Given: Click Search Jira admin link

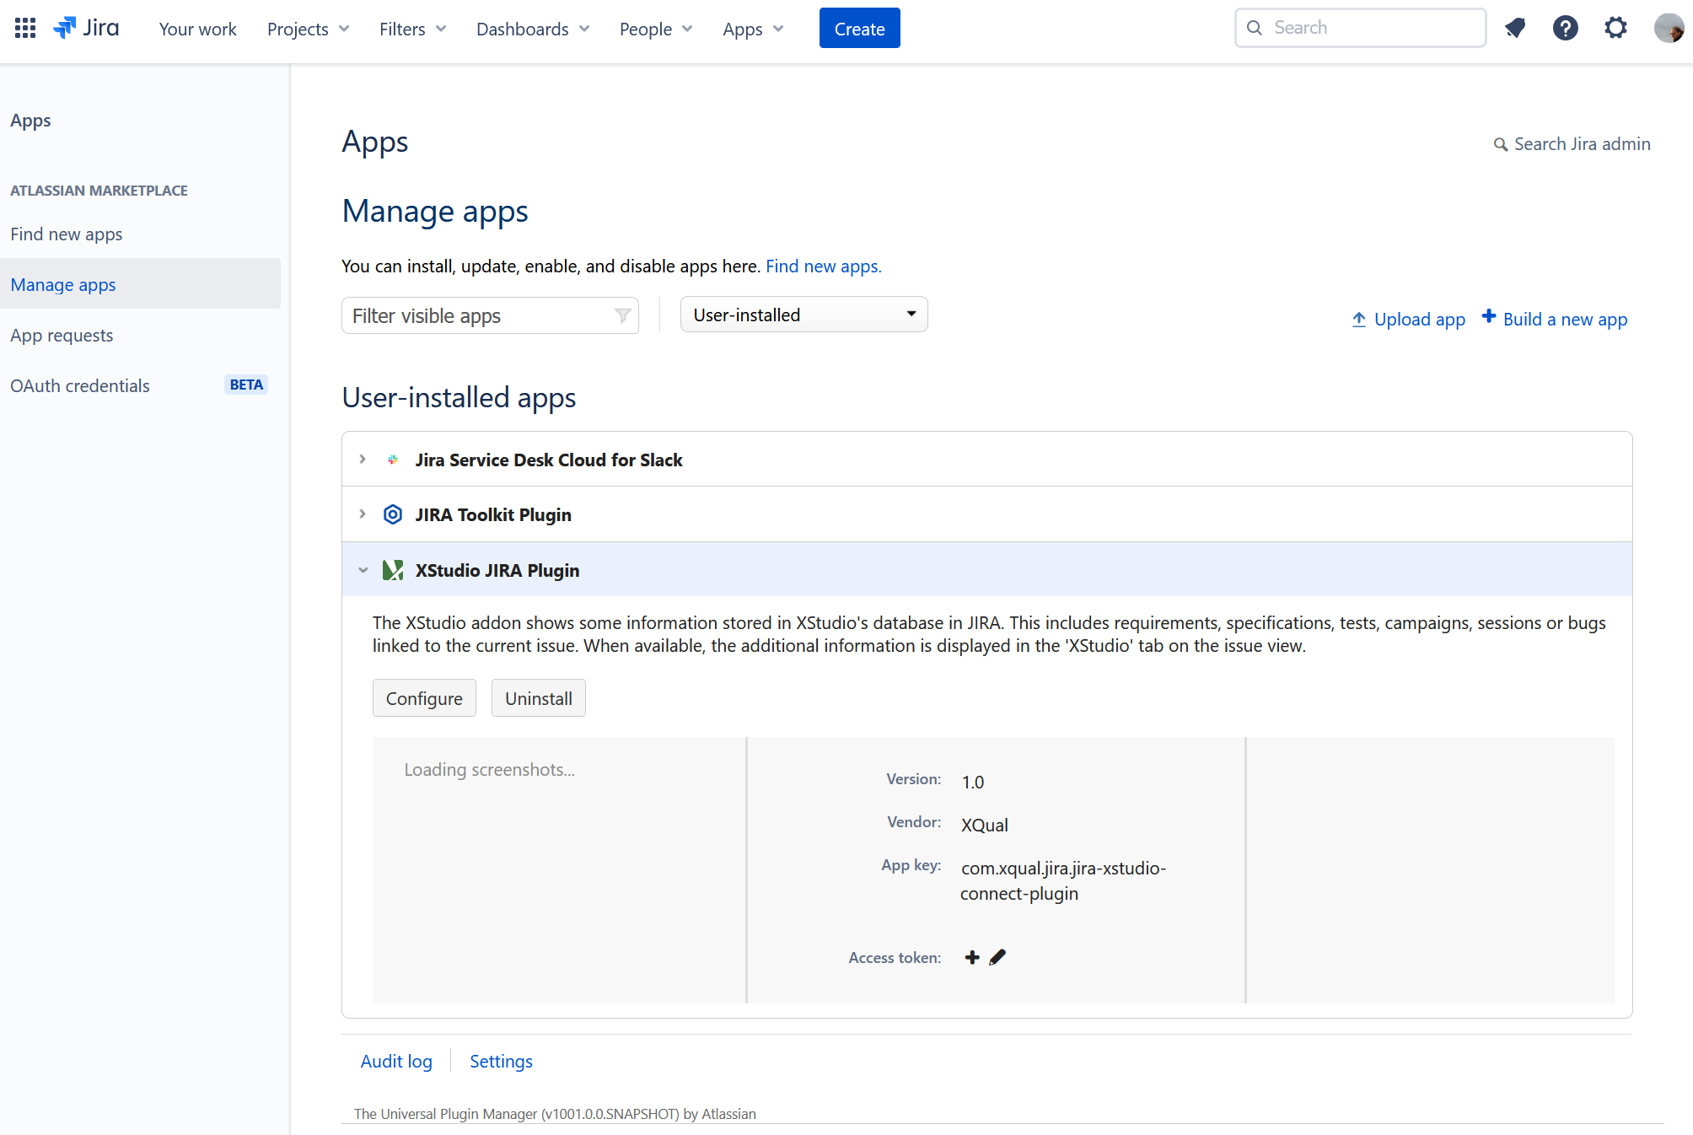Looking at the screenshot, I should point(1582,144).
